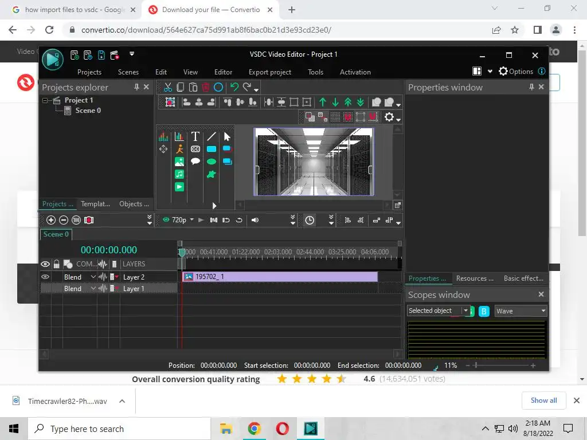This screenshot has width=587, height=440.
Task: Open the gear settings dropdown in editor toolbar
Action: coord(398,119)
